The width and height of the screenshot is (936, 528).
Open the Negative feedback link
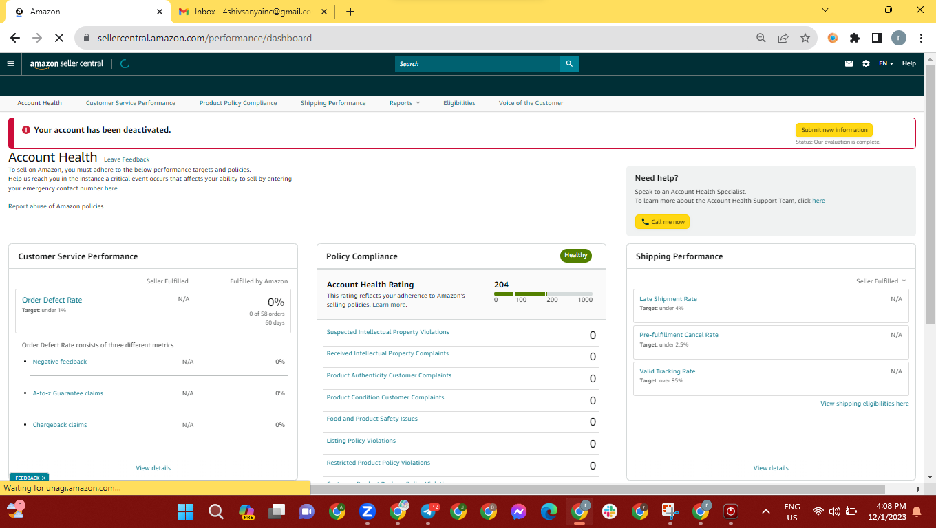point(60,362)
